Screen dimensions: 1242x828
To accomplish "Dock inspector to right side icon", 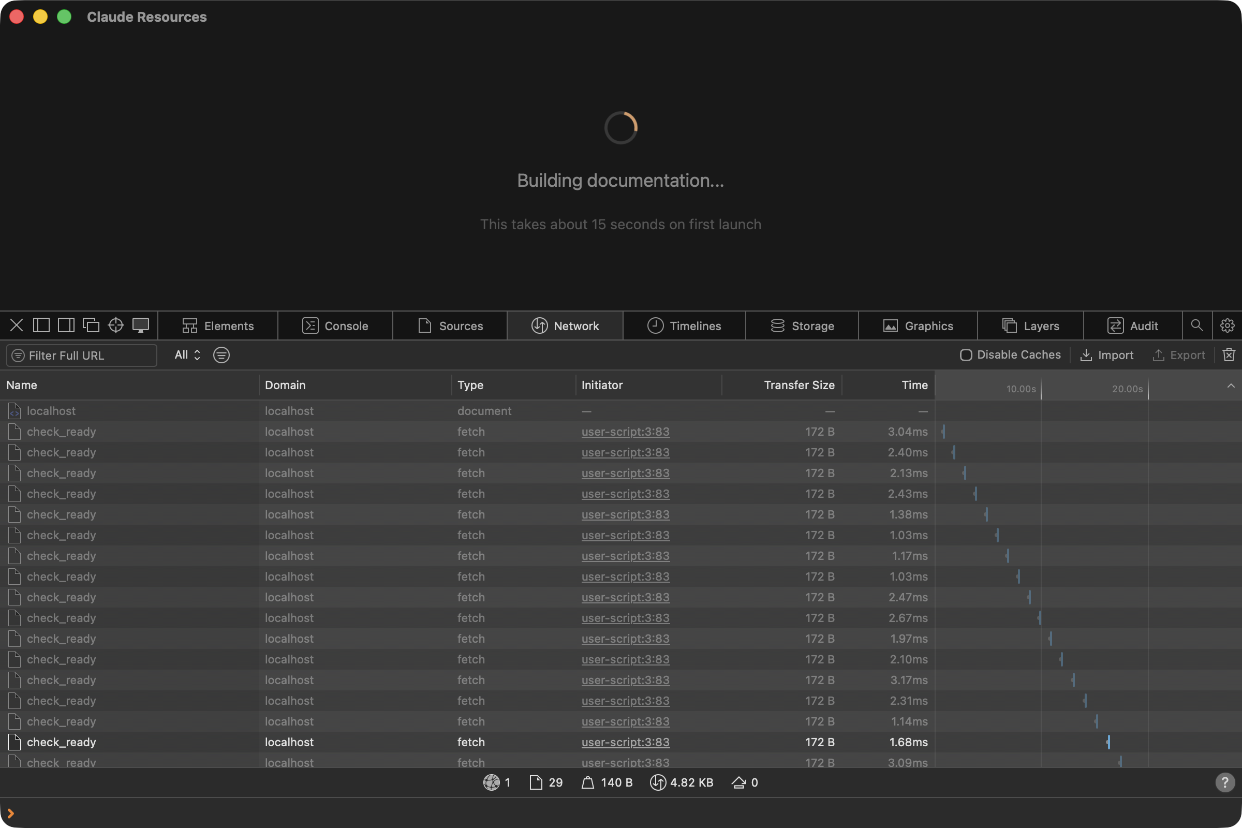I will pos(66,326).
